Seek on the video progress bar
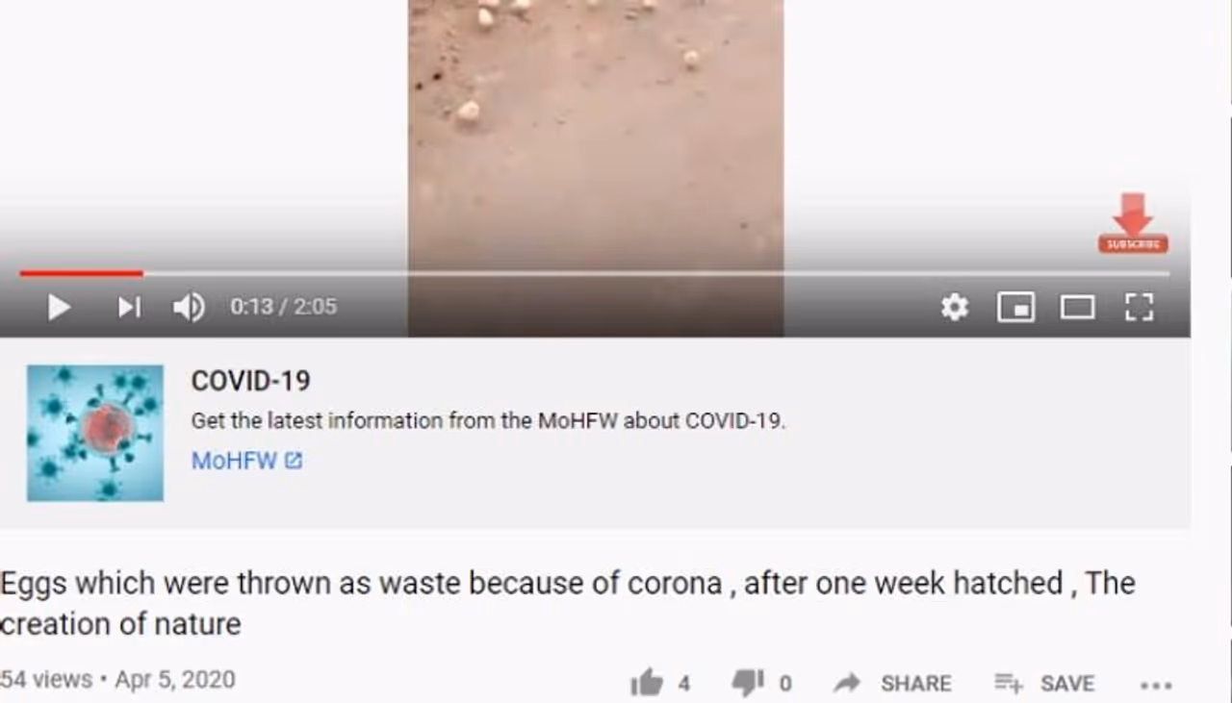The width and height of the screenshot is (1232, 703). (x=594, y=274)
